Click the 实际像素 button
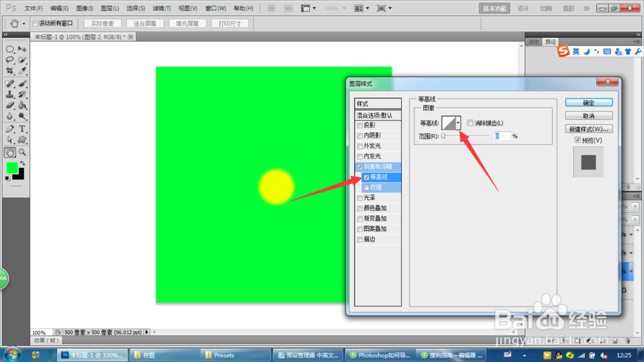The height and width of the screenshot is (362, 644). tap(102, 23)
